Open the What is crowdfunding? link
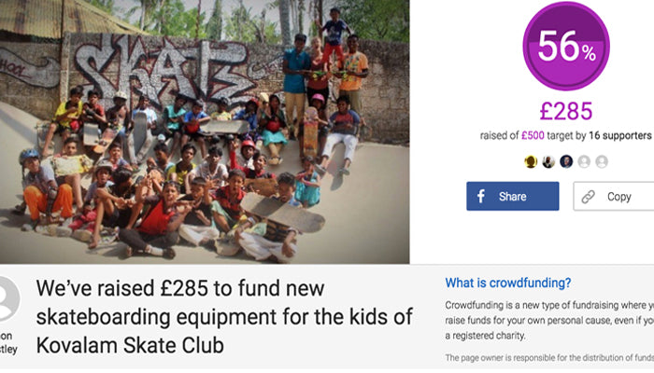The height and width of the screenshot is (373, 654). 507,283
